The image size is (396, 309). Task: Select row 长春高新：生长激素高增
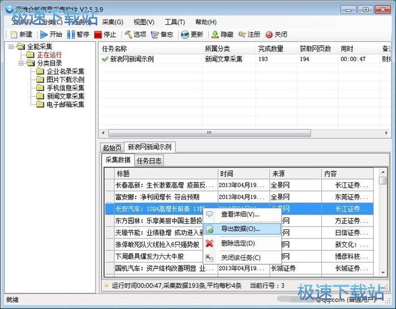pyautogui.click(x=239, y=185)
